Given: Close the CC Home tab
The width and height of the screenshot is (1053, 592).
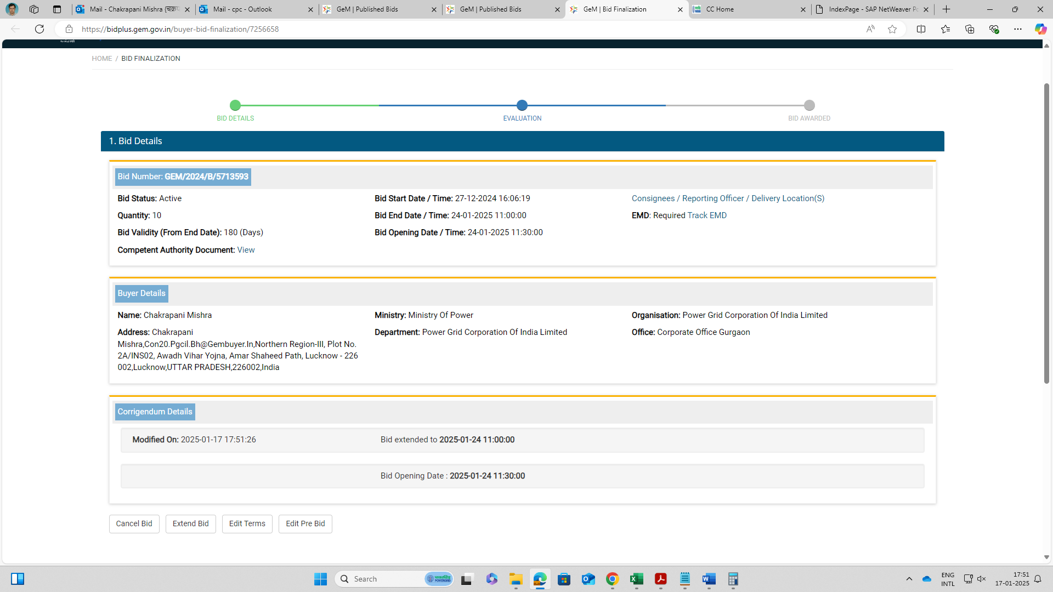Looking at the screenshot, I should (803, 9).
